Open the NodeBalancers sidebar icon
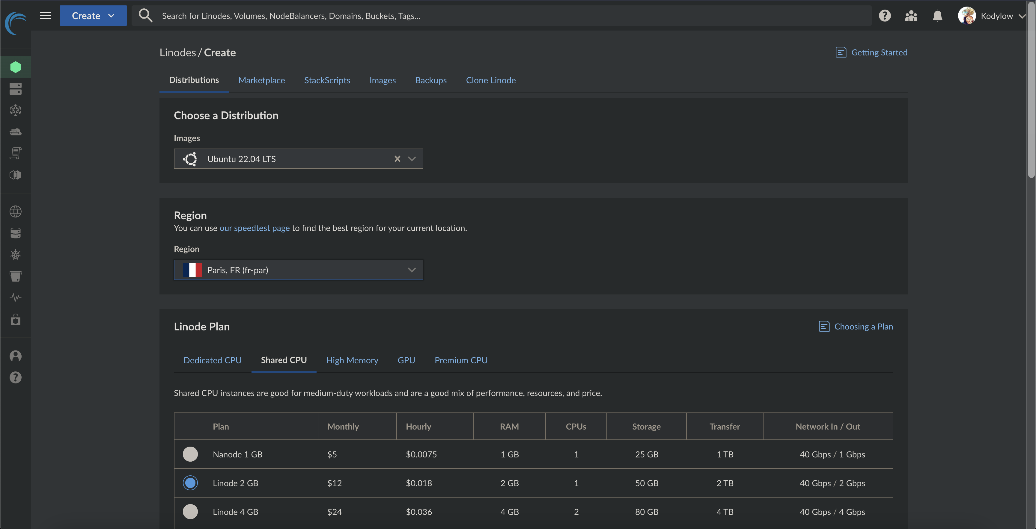1036x529 pixels. [x=15, y=110]
